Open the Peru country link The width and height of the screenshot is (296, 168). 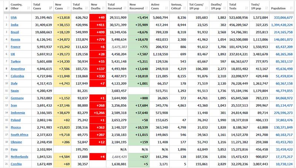[x=14, y=149]
